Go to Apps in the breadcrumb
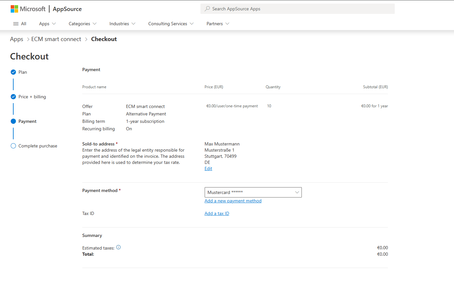Image resolution: width=454 pixels, height=289 pixels. [x=17, y=39]
